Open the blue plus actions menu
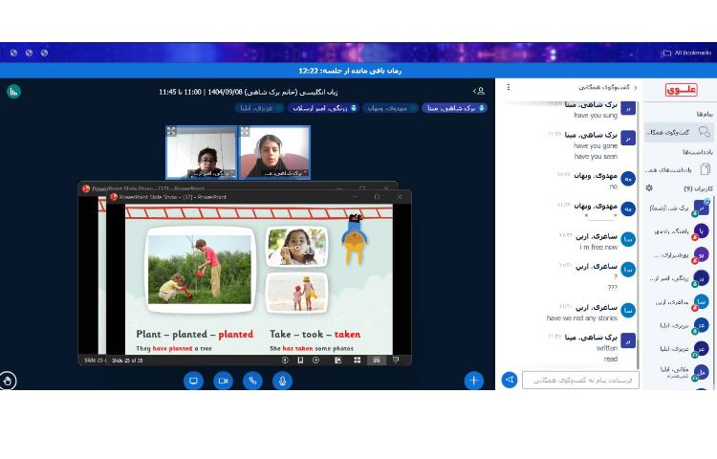The height and width of the screenshot is (459, 717). click(x=473, y=381)
